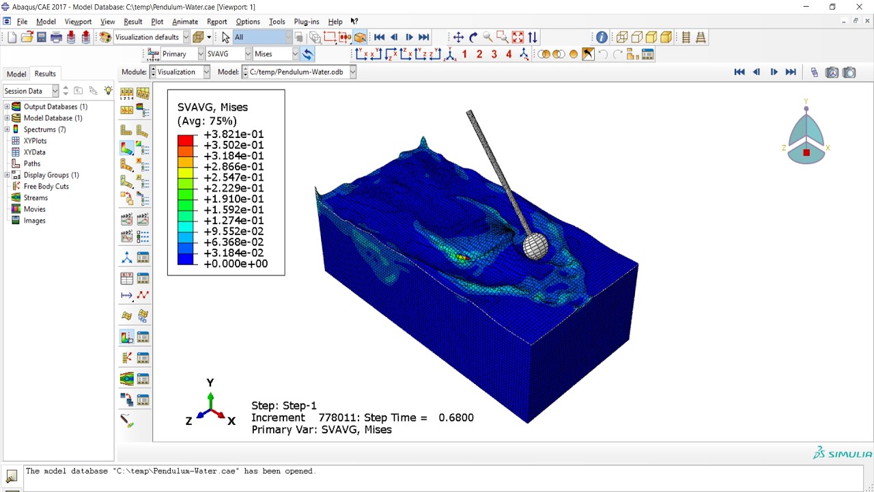Plot the undeformed shape

click(126, 131)
